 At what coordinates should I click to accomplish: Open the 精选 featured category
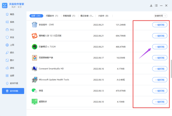pyautogui.click(x=11, y=14)
